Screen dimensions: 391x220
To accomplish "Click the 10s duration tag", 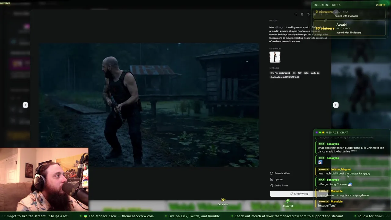I will pos(294,73).
